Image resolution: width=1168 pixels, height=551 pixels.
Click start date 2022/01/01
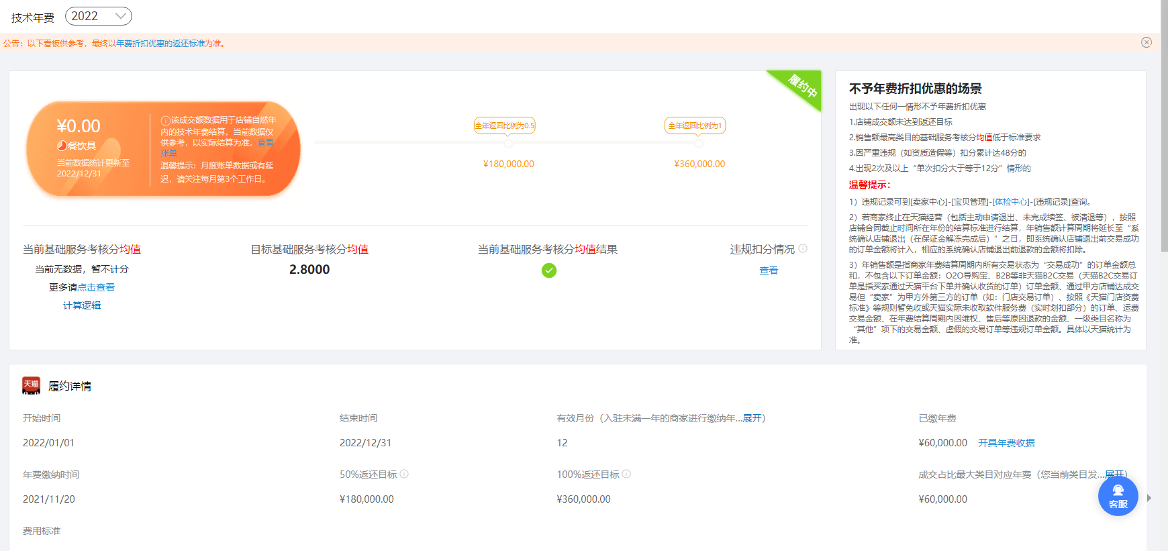click(x=48, y=443)
